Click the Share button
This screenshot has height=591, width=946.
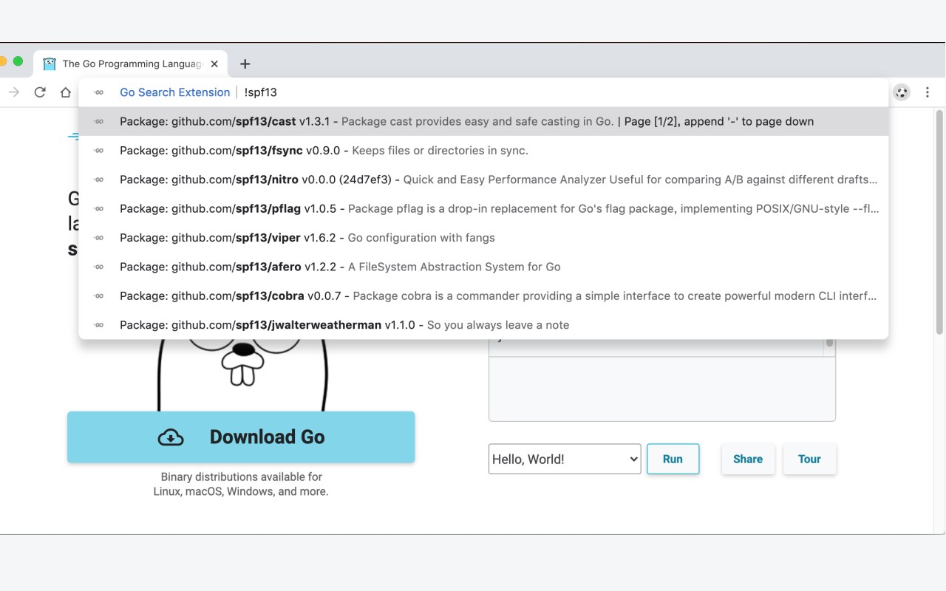point(748,459)
